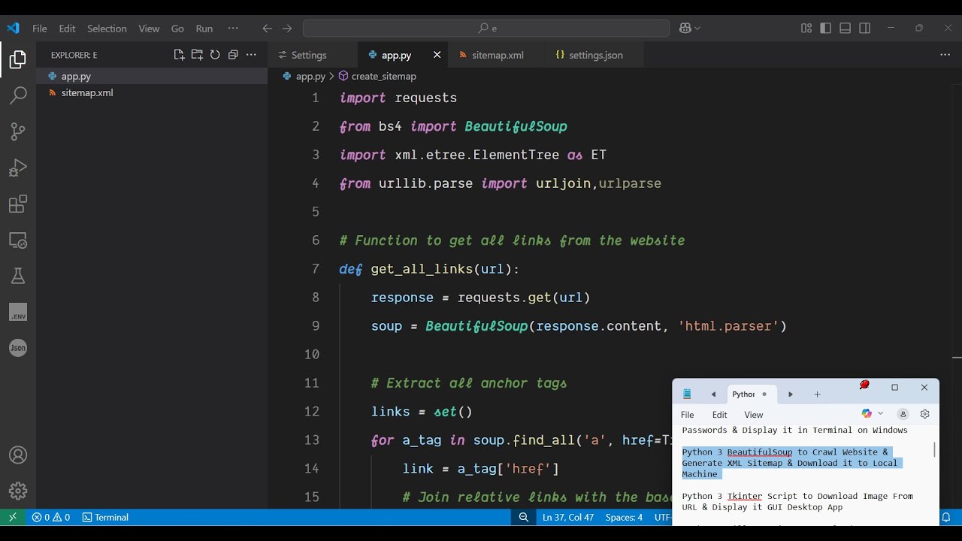962x541 pixels.
Task: Open the .ENV activity bar icon
Action: click(x=18, y=312)
